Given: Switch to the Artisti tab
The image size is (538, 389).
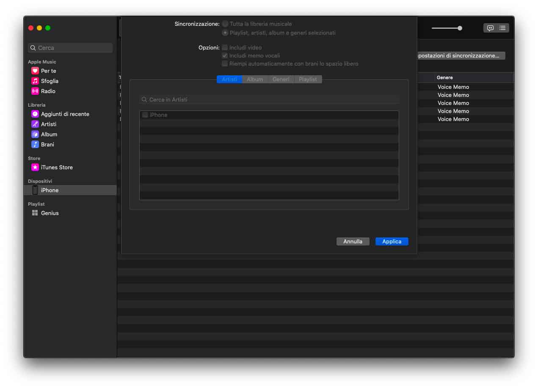Looking at the screenshot, I should tap(229, 79).
